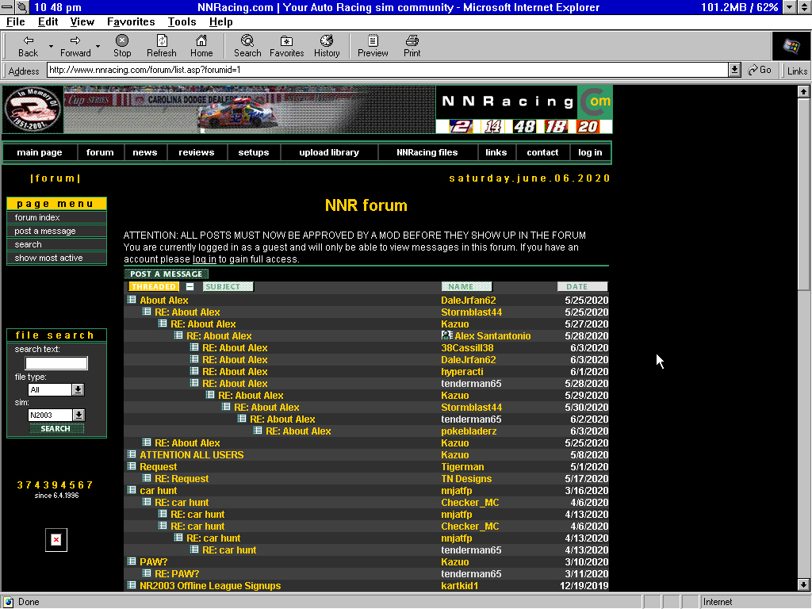Screen dimensions: 812x609
Task: Click the icon beside 'NR2003 Offline League Signups'
Action: point(132,585)
